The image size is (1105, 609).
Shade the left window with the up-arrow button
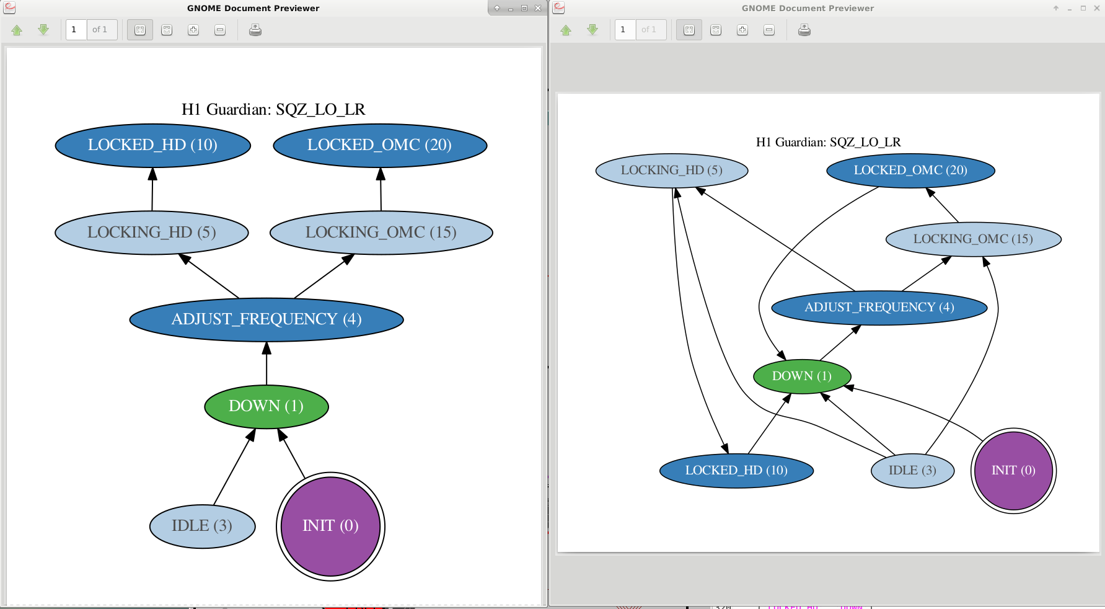coord(497,8)
